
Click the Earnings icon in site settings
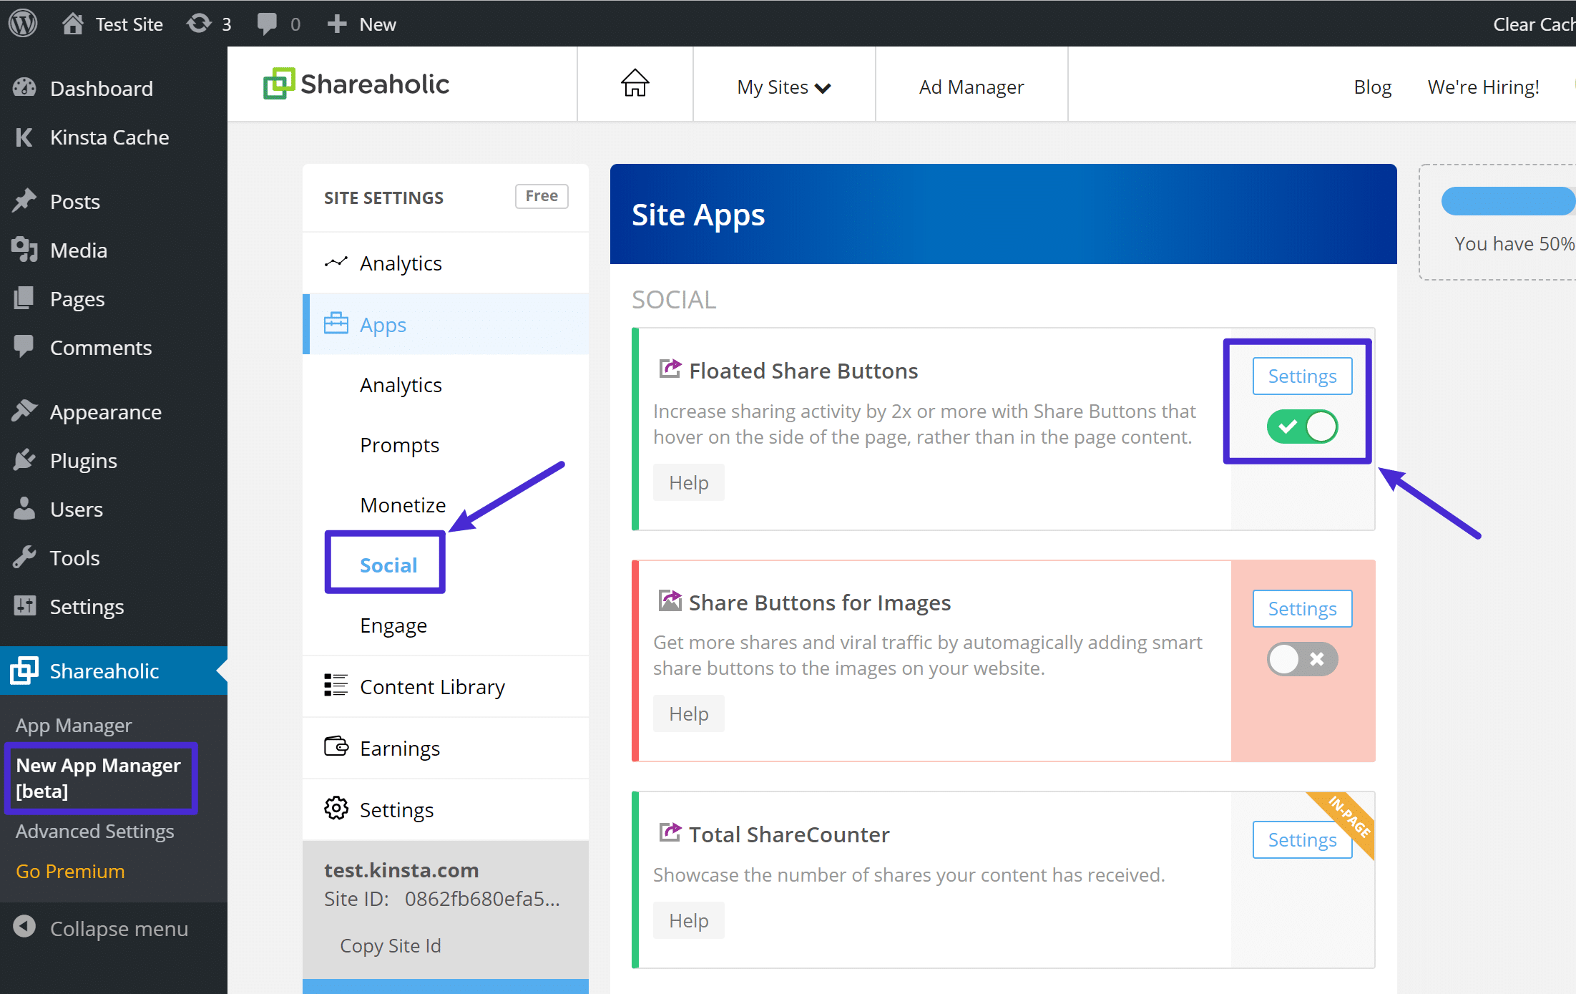point(336,748)
